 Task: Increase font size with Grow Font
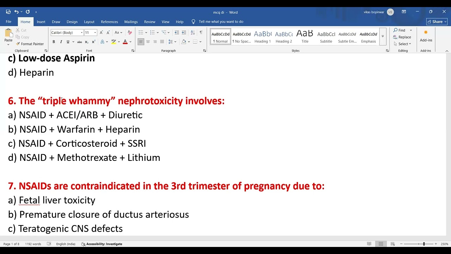101,32
